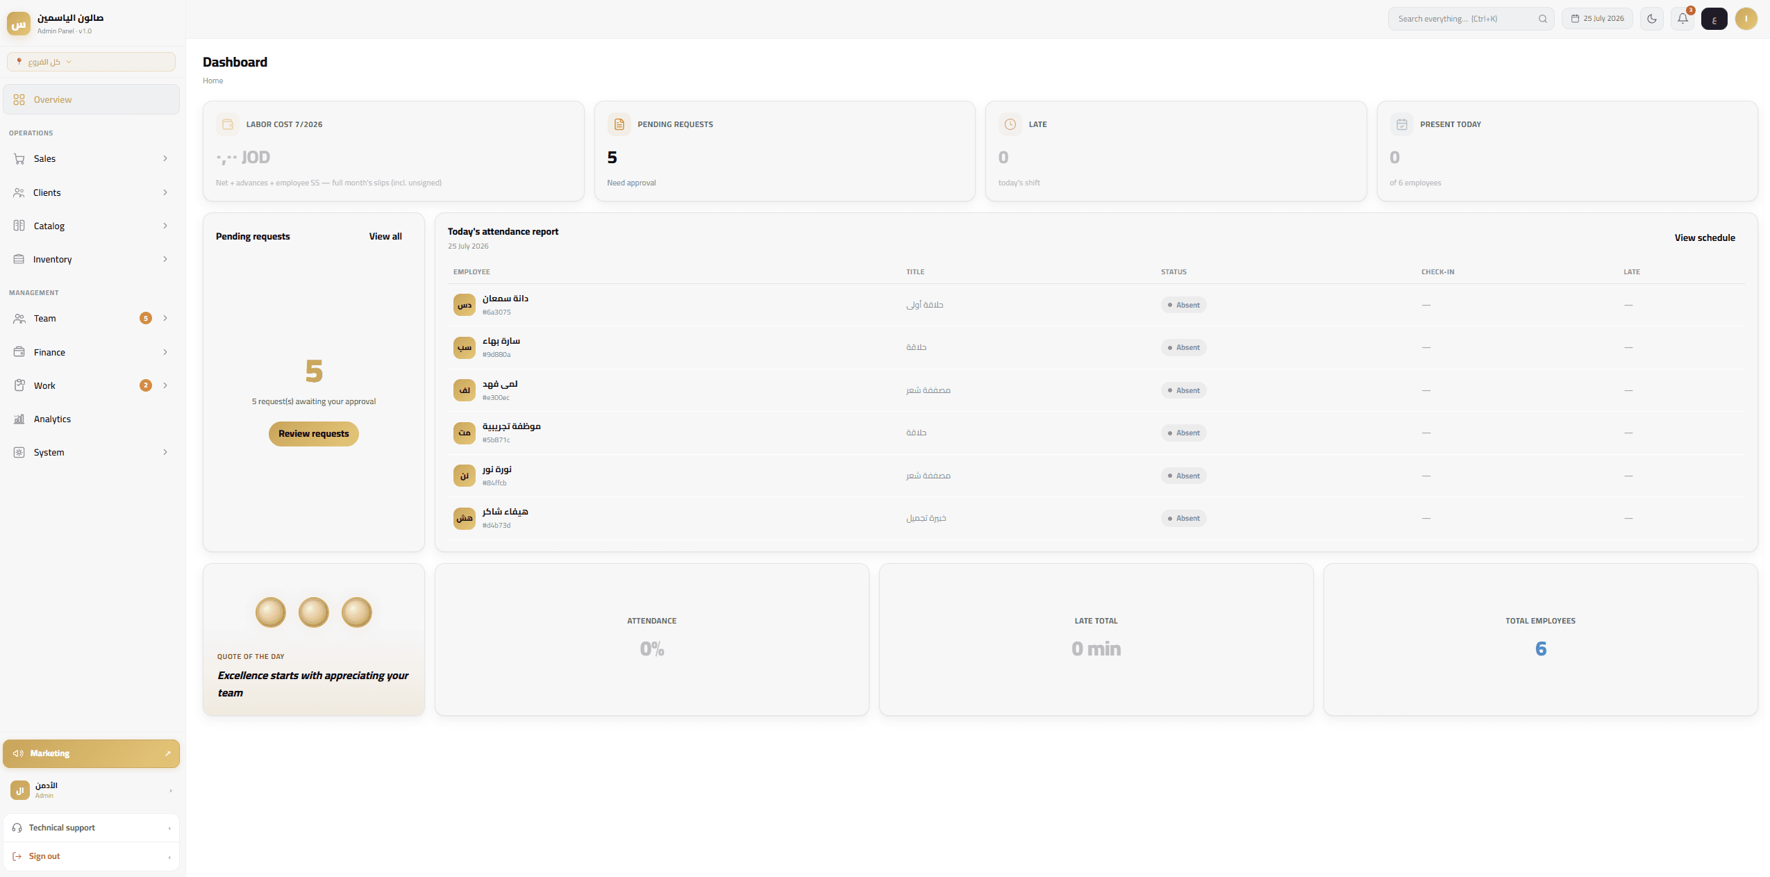Open the Work menu item
Viewport: 1770px width, 877px height.
91,385
